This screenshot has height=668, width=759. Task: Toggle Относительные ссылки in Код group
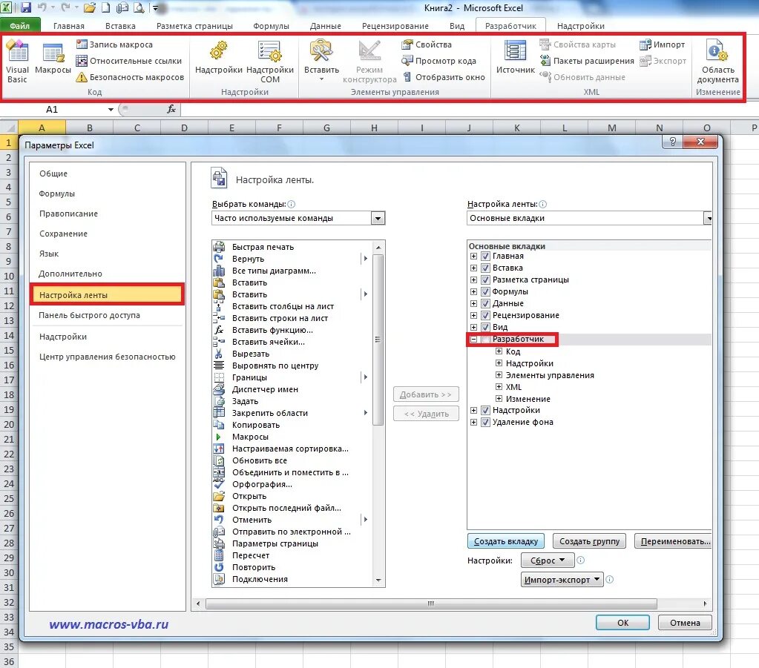pyautogui.click(x=129, y=61)
